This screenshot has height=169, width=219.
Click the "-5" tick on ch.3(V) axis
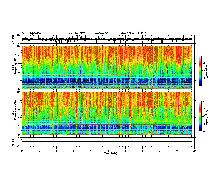[x=19, y=146]
